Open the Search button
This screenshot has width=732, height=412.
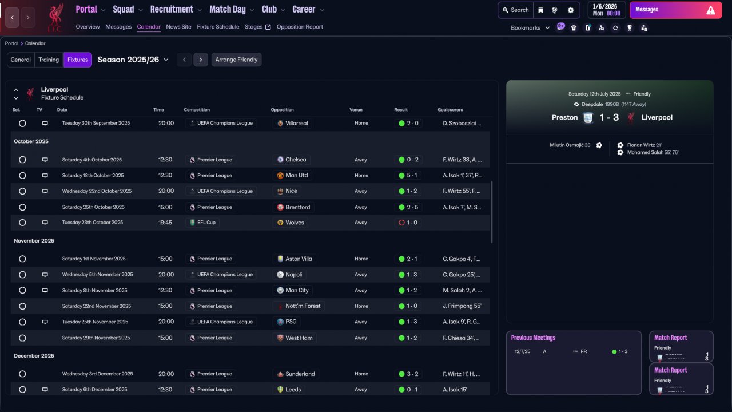pos(515,10)
